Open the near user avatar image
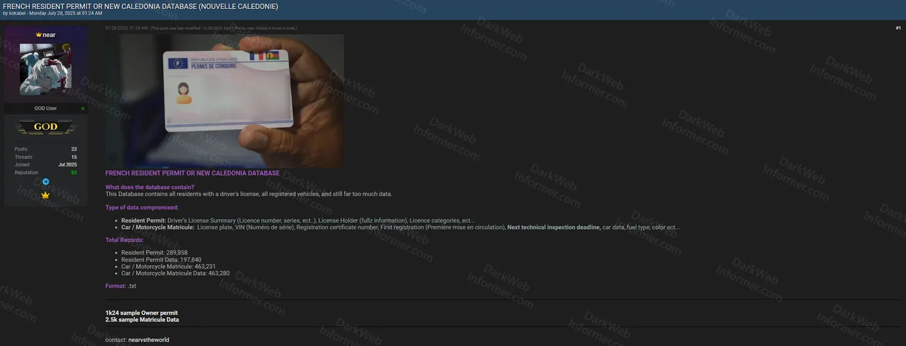The image size is (906, 346). click(46, 69)
